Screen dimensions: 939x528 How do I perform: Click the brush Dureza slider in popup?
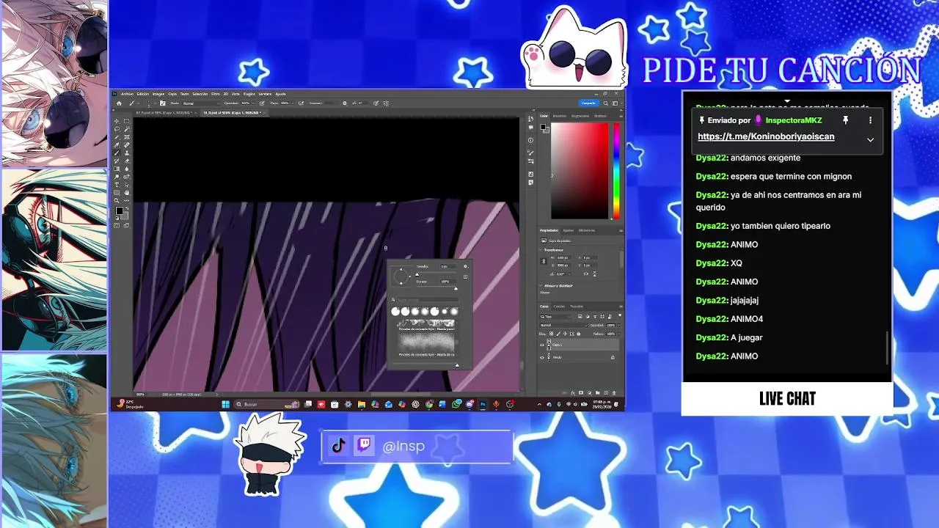pos(436,287)
